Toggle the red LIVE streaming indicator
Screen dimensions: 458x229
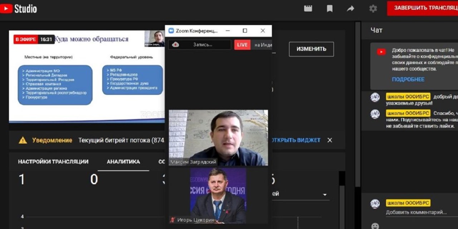coord(242,44)
